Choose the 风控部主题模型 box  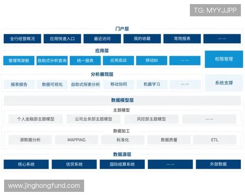pyautogui.click(x=151, y=119)
